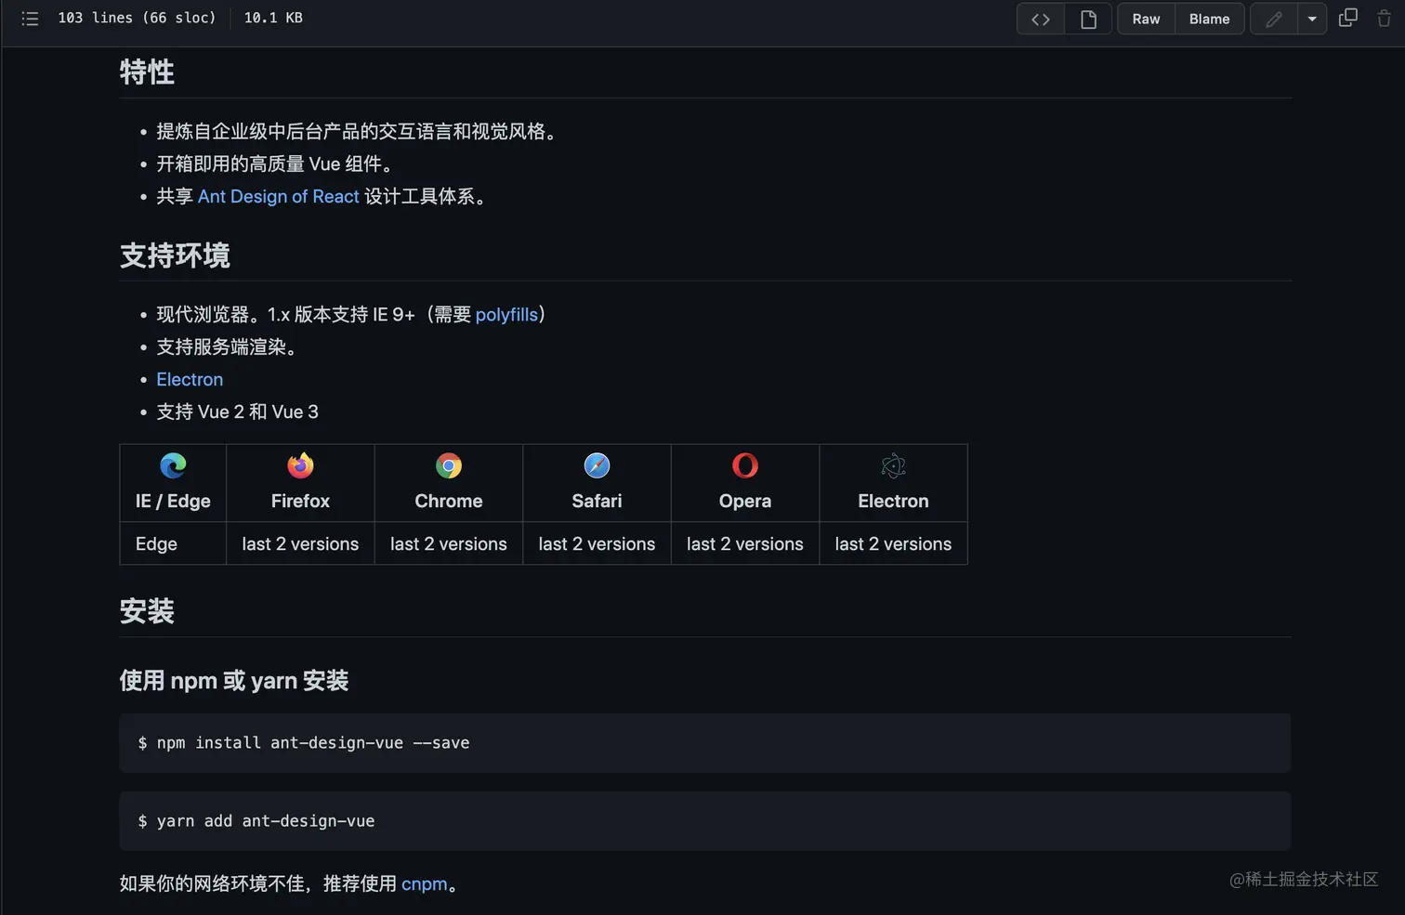Select the '103 lines (66 sloc)' file info

point(137,18)
